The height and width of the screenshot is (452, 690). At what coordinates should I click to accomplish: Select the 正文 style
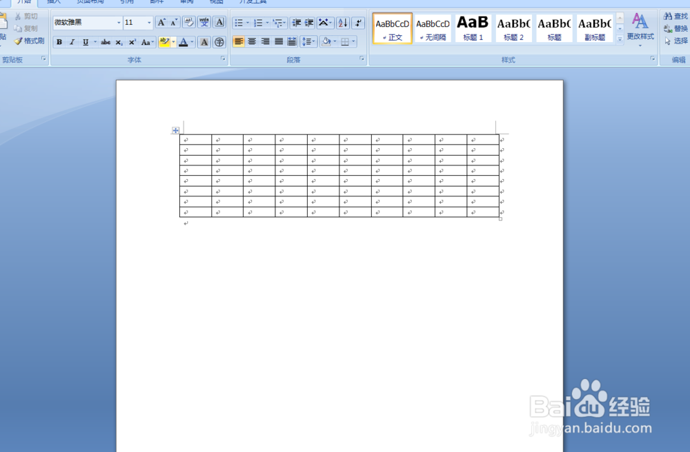[392, 28]
